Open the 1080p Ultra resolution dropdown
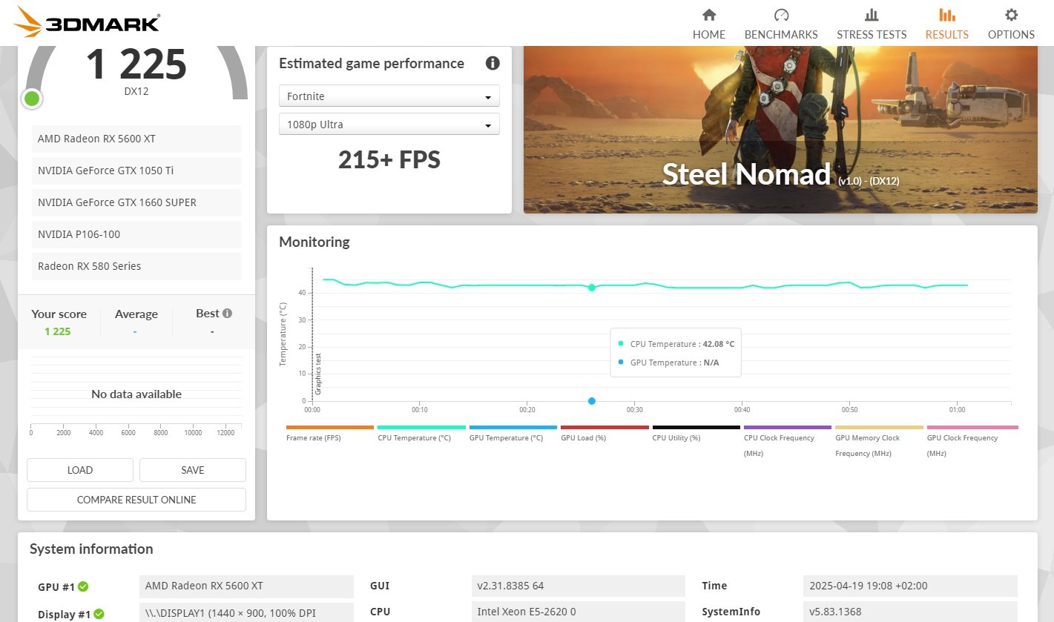1054x622 pixels. pyautogui.click(x=389, y=125)
